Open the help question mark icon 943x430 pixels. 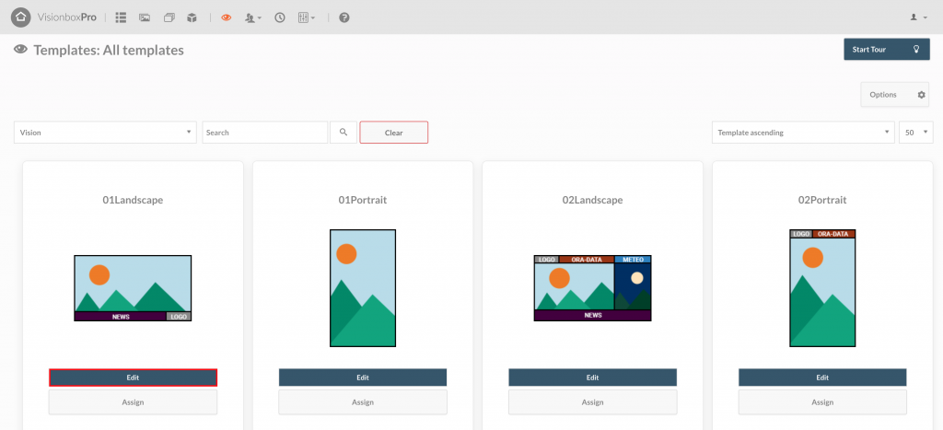[x=344, y=17]
